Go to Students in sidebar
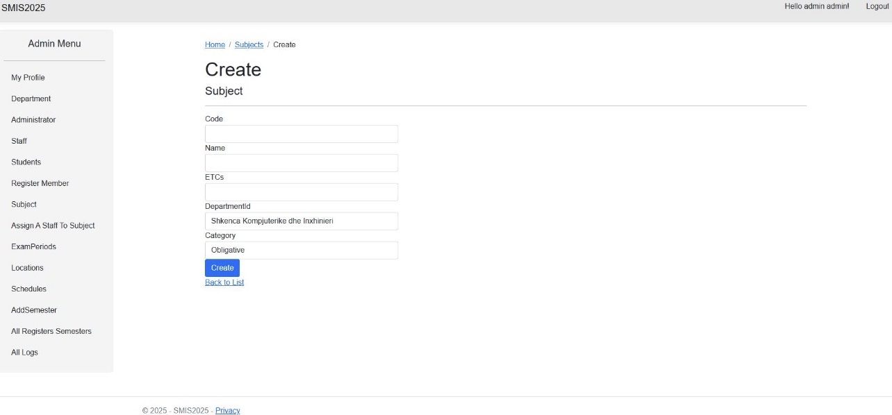The image size is (892, 415). (x=26, y=162)
